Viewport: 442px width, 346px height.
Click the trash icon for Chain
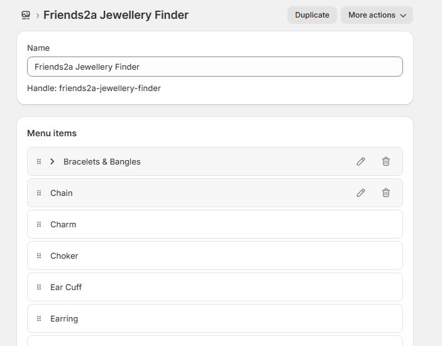[x=386, y=193]
